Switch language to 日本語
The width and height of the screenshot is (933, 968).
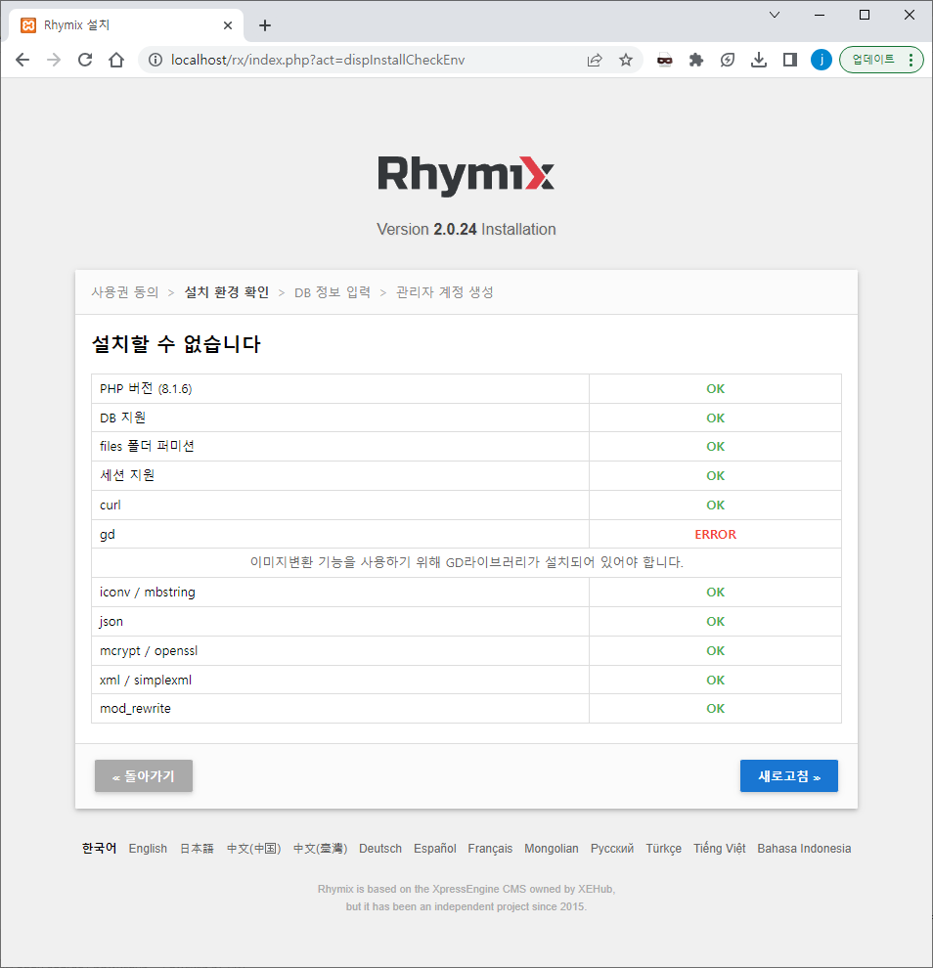point(197,849)
